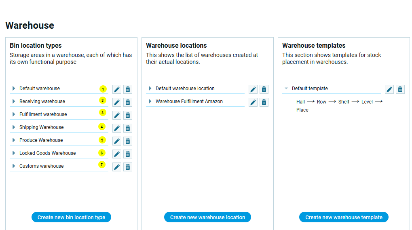Image resolution: width=412 pixels, height=230 pixels.
Task: Edit the Default template
Action: pyautogui.click(x=389, y=89)
